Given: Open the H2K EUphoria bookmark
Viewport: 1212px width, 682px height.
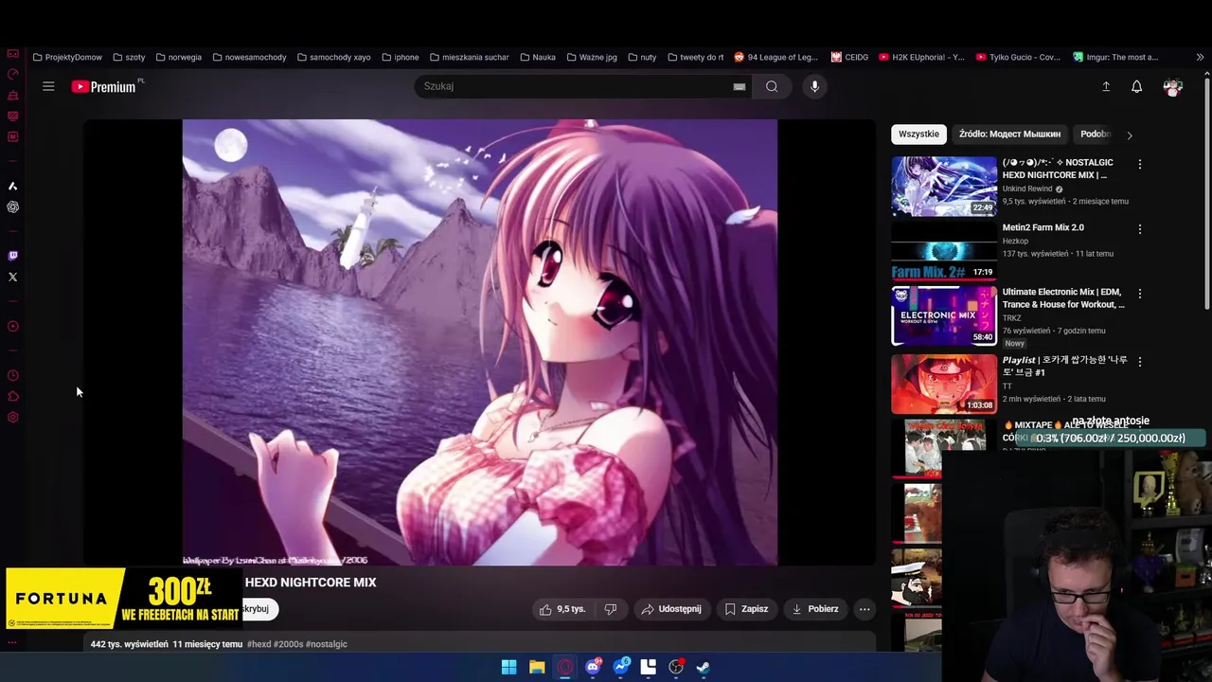Looking at the screenshot, I should 921,57.
